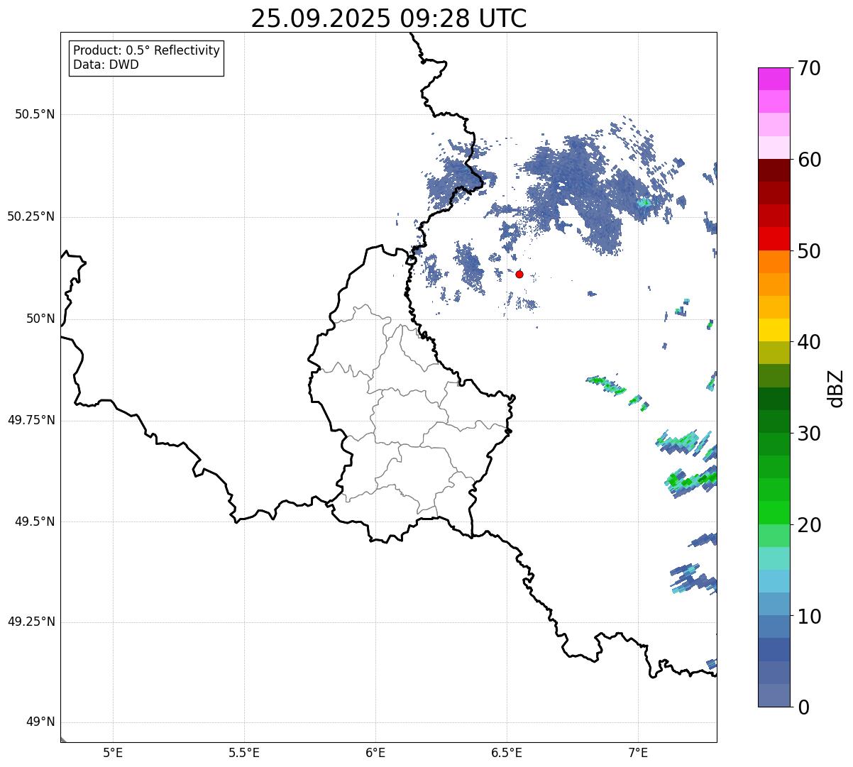Click the red radar station marker dot
This screenshot has width=853, height=767.
[519, 274]
